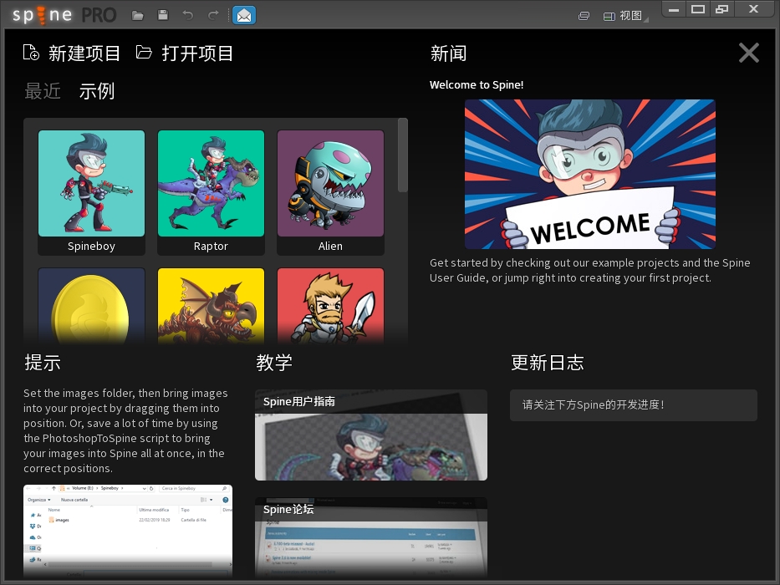Open the Spine论坛 forum card

pos(371,537)
